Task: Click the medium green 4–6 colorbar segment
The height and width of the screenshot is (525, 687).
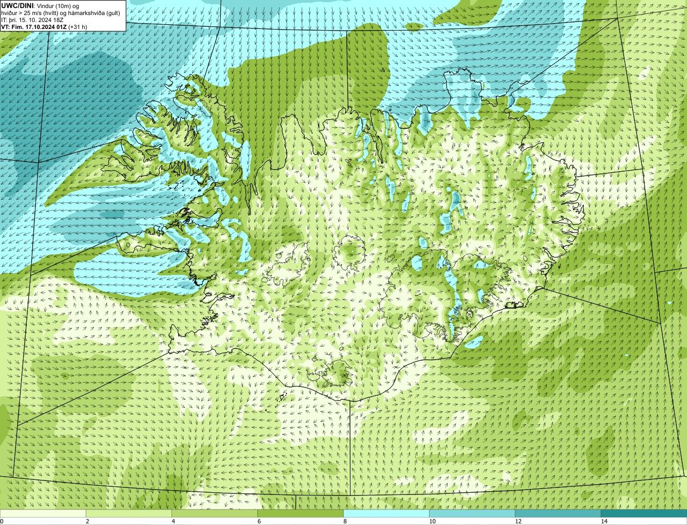Action: click(x=215, y=513)
